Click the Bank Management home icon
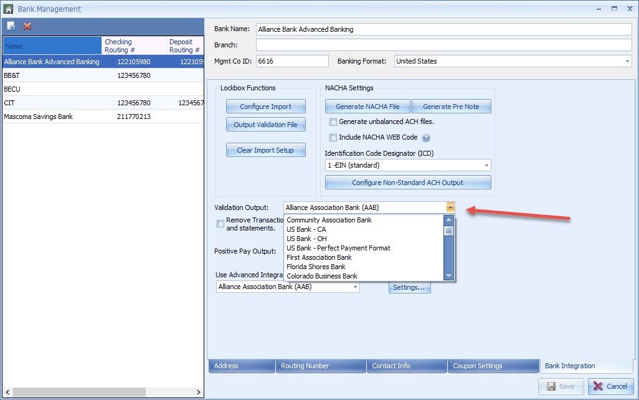Screen dimensions: 639x400 point(8,9)
